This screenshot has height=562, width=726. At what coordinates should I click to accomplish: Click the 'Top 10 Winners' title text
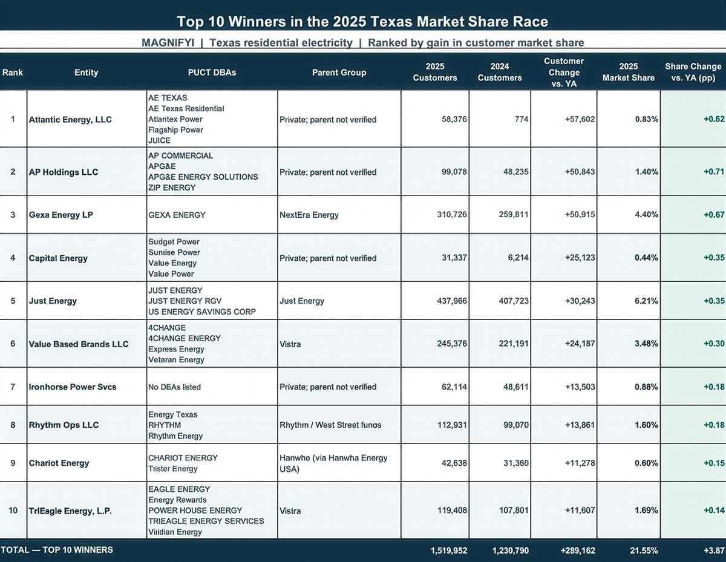[362, 22]
